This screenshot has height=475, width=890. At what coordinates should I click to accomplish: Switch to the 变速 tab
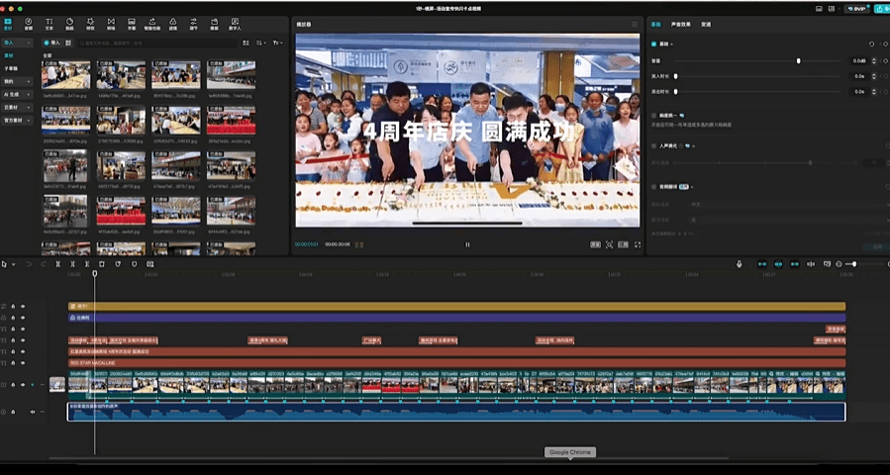pyautogui.click(x=706, y=23)
